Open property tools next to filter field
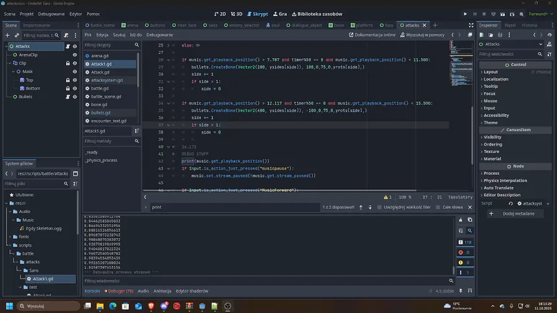Screen dimensions: 557x313 (x=550, y=54)
